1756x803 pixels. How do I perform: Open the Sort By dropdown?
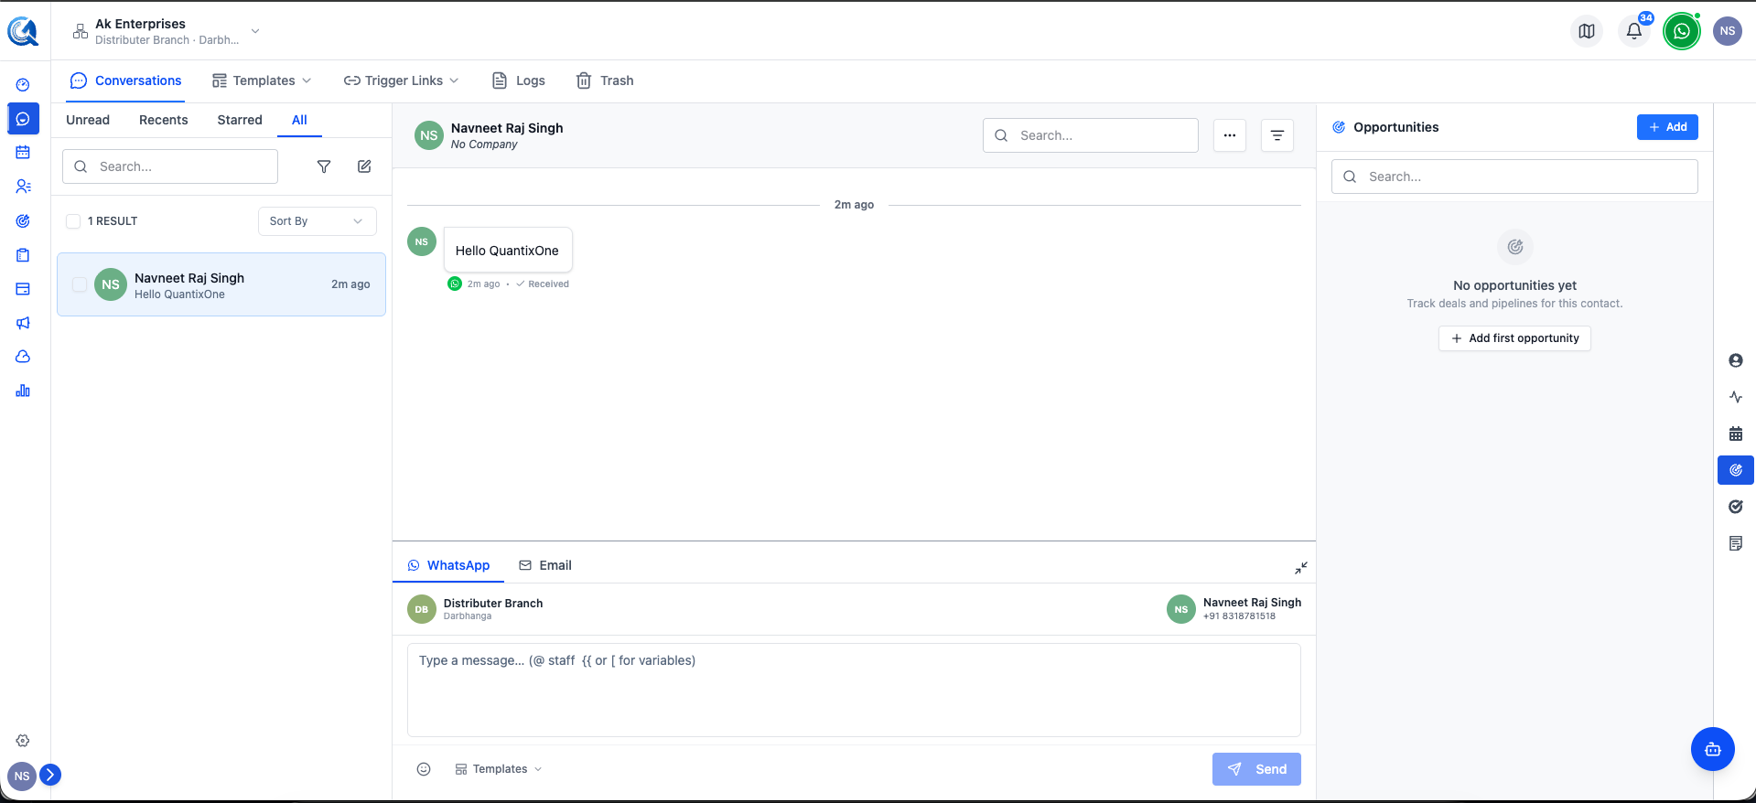click(318, 221)
